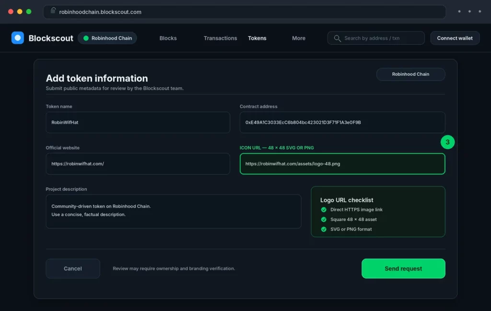Click green check beside Square 48 × 48 asset

click(x=324, y=219)
